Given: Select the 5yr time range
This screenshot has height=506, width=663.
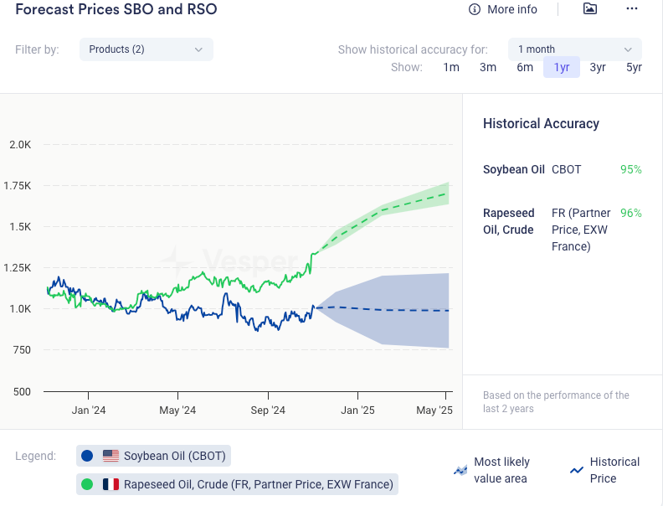Looking at the screenshot, I should click(x=634, y=68).
